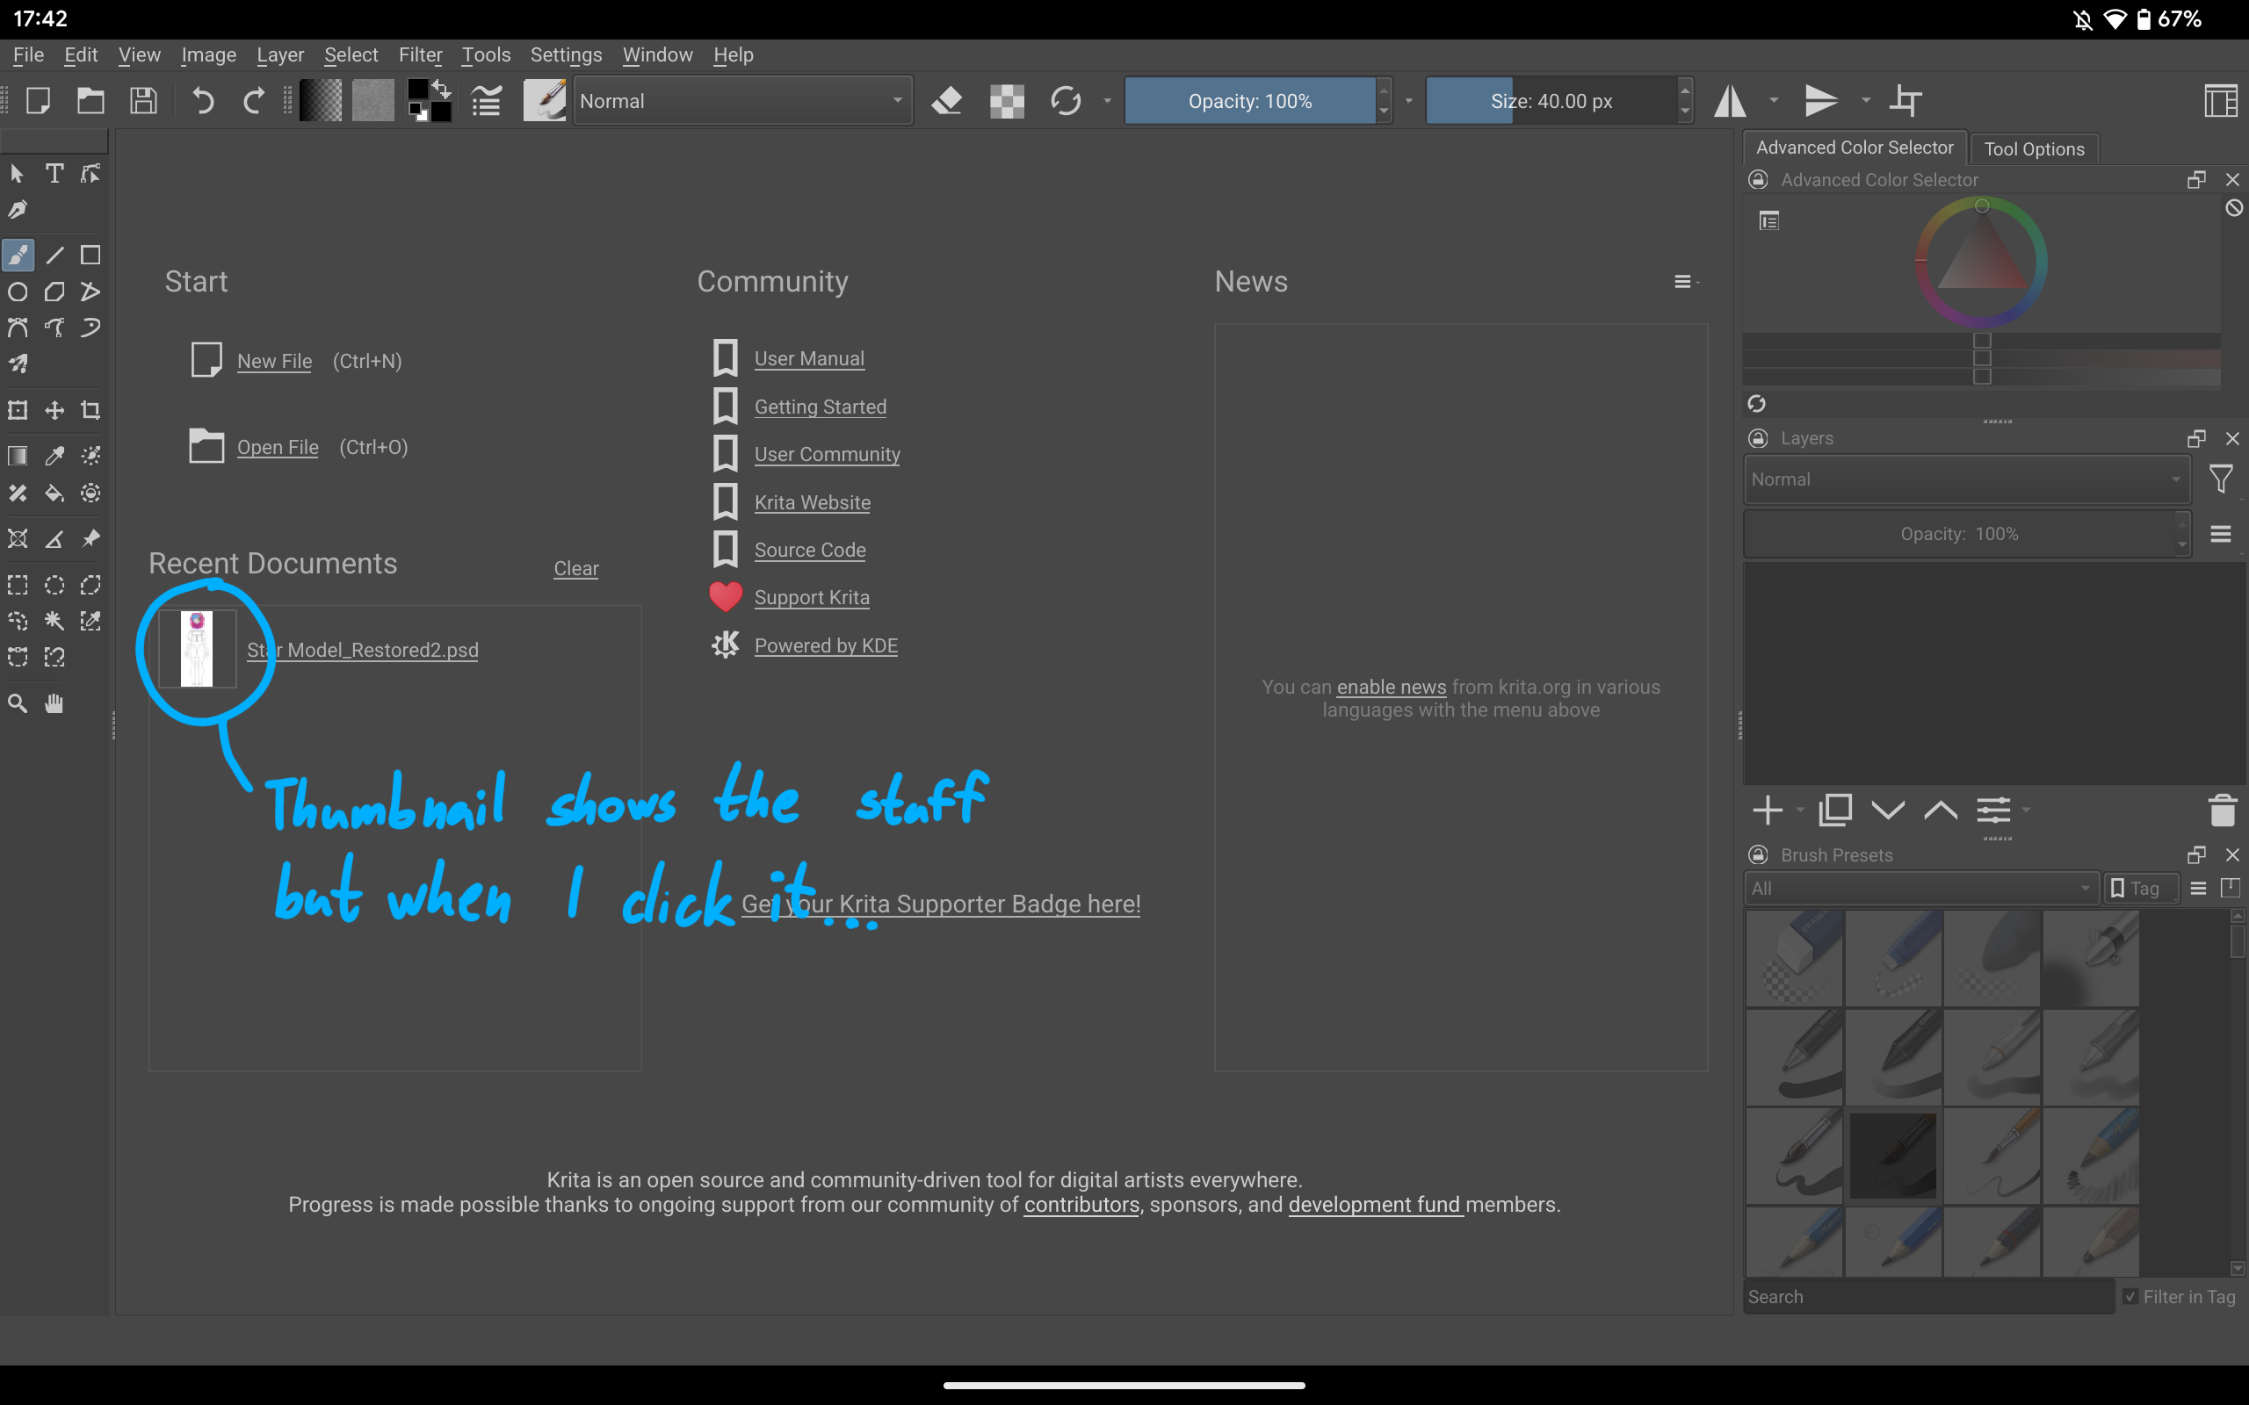
Task: Select the Zoom magnifier tool
Action: pos(18,703)
